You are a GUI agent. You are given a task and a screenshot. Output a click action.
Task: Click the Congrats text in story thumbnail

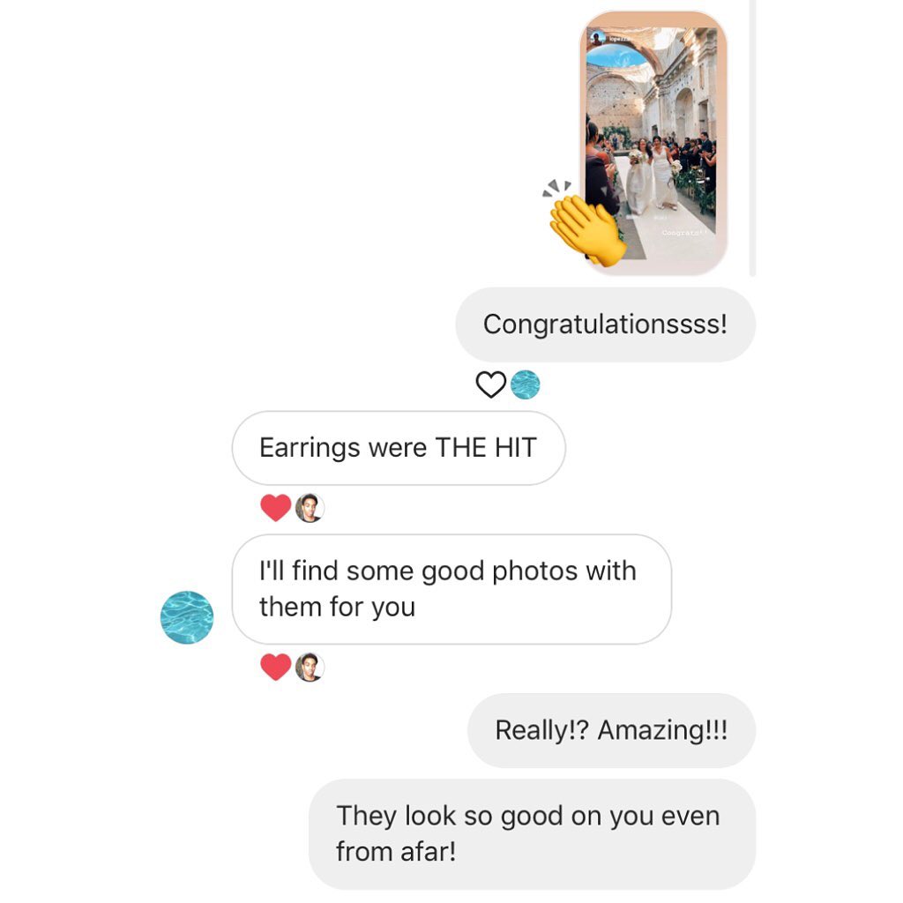(683, 233)
